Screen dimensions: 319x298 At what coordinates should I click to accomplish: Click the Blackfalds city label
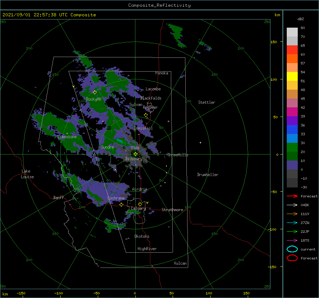151,98
